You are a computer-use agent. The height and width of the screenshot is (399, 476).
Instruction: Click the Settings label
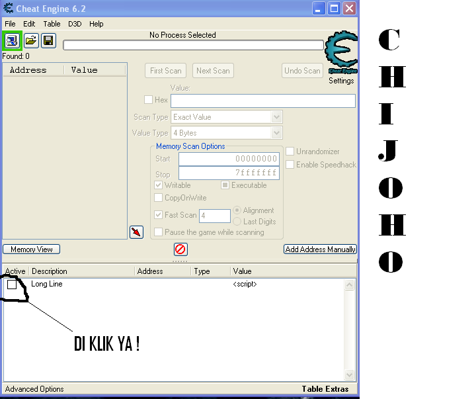tap(341, 81)
